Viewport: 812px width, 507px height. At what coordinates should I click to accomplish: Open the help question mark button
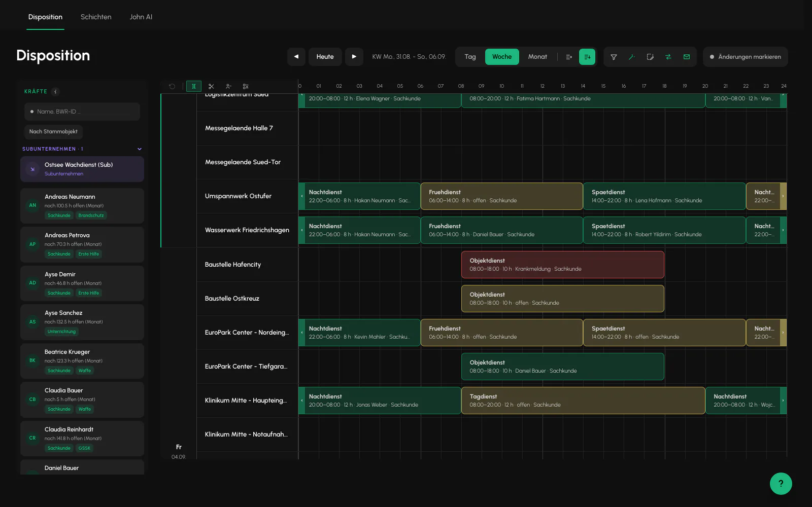click(x=781, y=484)
